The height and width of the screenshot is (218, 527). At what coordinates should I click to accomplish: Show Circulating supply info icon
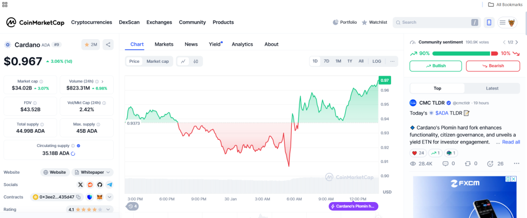click(x=73, y=146)
